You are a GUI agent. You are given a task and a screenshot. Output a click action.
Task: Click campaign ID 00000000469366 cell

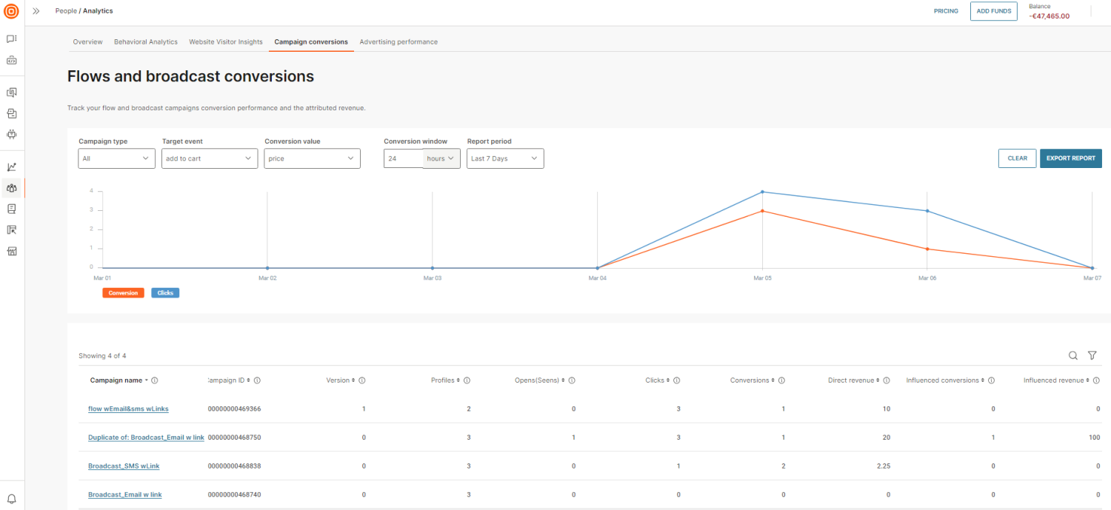tap(234, 409)
